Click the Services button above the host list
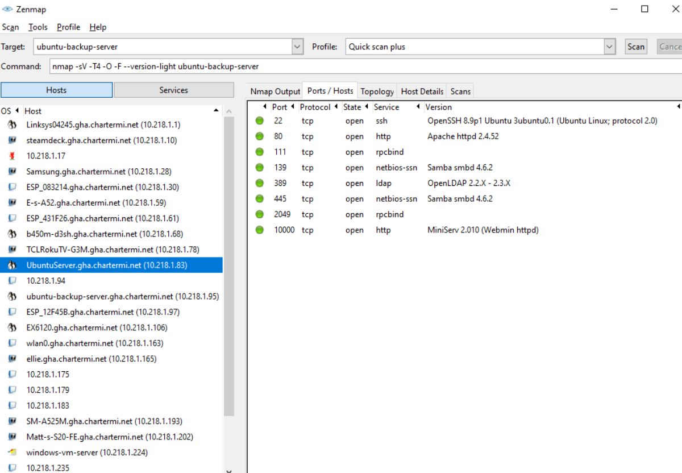This screenshot has width=682, height=473. [173, 89]
